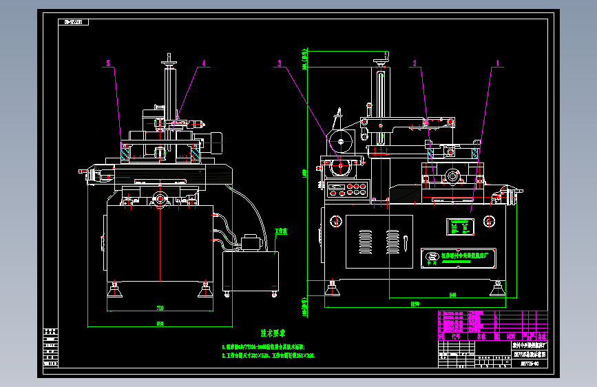Select the drawing title cell in title block
Viewport: 597px width, 387px height.
coord(530,355)
